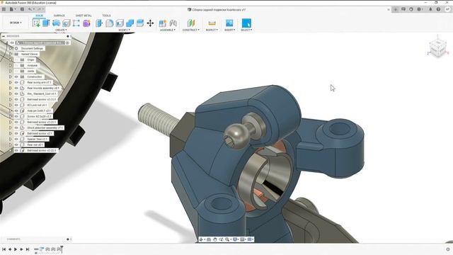Click the Select cursor icon
Viewport: 453px width, 255px height.
coord(246,23)
